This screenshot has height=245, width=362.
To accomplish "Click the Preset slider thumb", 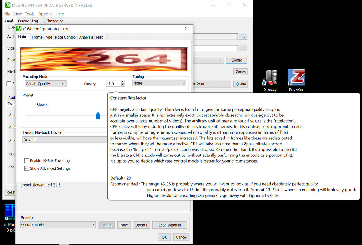I will click(98, 115).
